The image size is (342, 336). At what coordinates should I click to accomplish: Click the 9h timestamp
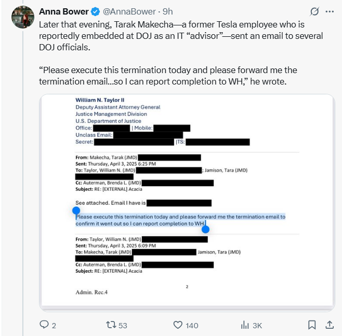(168, 11)
